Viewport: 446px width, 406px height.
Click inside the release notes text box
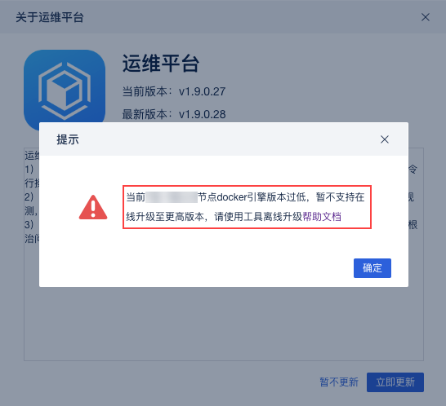click(x=224, y=324)
